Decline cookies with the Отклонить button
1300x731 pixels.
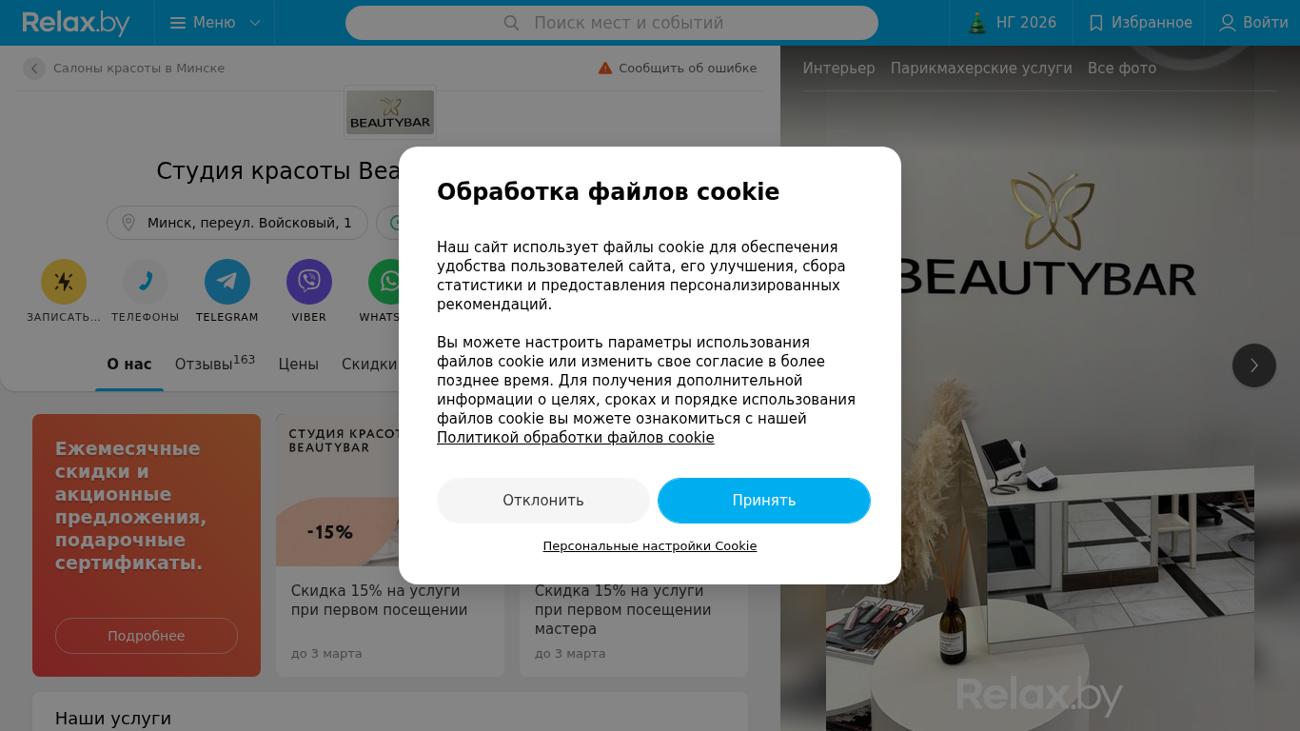click(x=543, y=501)
